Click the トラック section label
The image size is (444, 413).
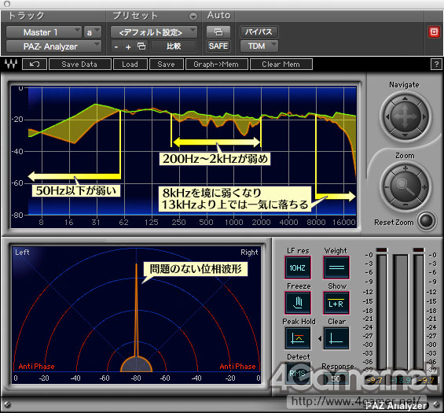click(x=26, y=15)
